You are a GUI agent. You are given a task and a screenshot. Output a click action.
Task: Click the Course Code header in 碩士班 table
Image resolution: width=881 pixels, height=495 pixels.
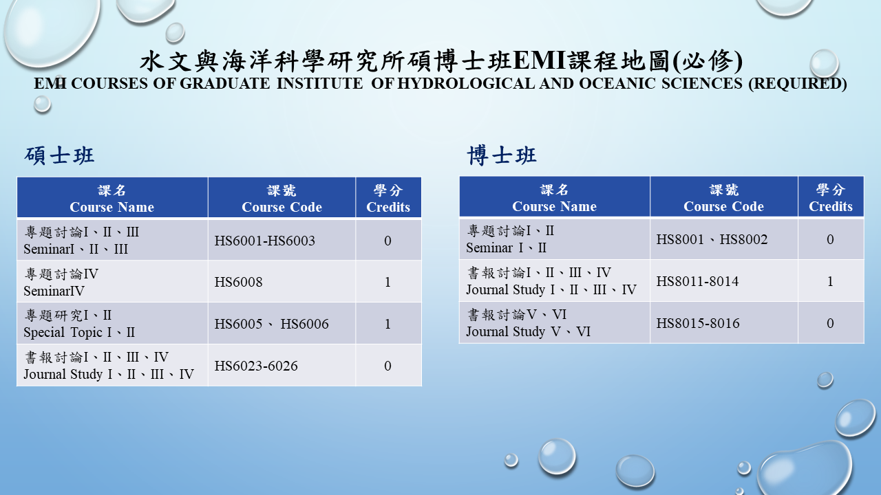point(282,198)
